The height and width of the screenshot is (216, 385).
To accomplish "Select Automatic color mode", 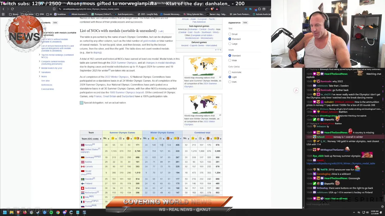I will point(230,72).
